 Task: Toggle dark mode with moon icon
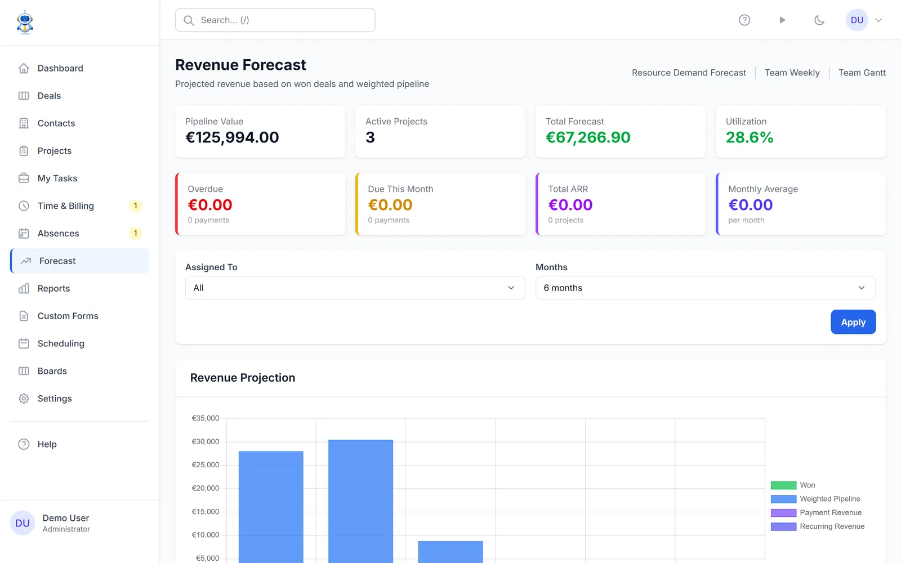coord(819,20)
